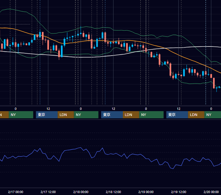Click the 2/19 00:00 date label
Screen dimensions: 221x195
click(146, 192)
